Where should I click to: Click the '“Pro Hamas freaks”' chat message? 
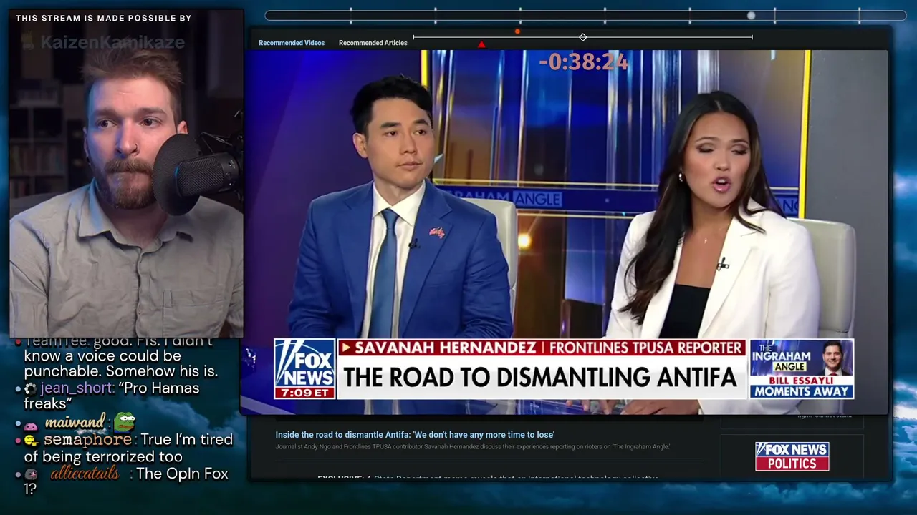112,396
